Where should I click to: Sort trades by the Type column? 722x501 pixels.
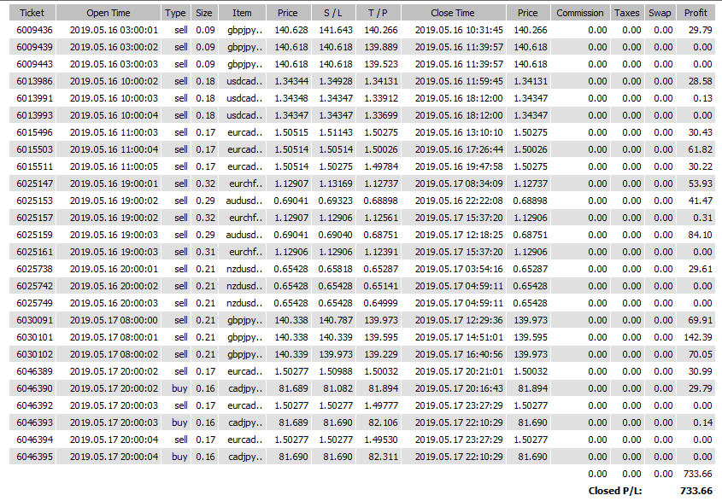pyautogui.click(x=175, y=14)
